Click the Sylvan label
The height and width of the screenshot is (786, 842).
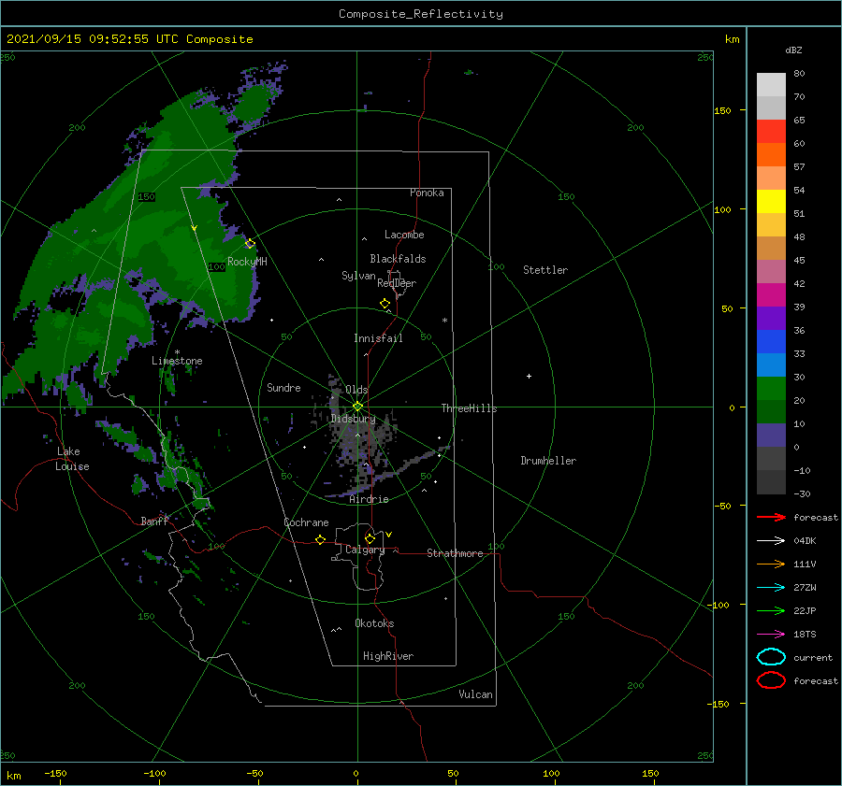[x=358, y=276]
